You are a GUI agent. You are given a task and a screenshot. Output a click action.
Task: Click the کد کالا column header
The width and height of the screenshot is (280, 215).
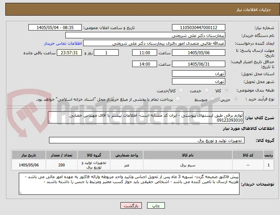[248, 155]
